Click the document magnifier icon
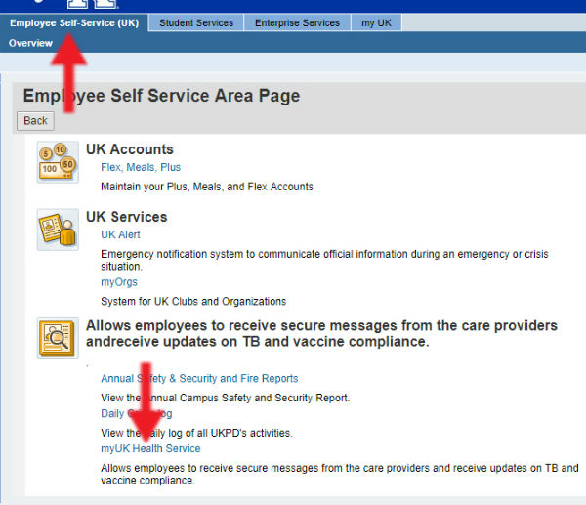This screenshot has height=505, width=586. (58, 338)
